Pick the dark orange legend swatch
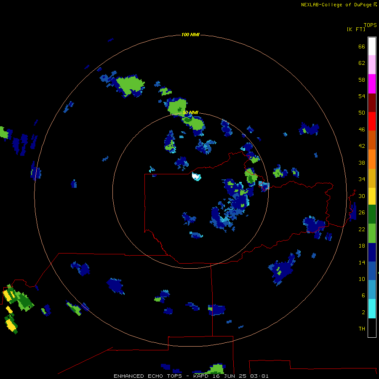379x379 pixels. pos(372,140)
